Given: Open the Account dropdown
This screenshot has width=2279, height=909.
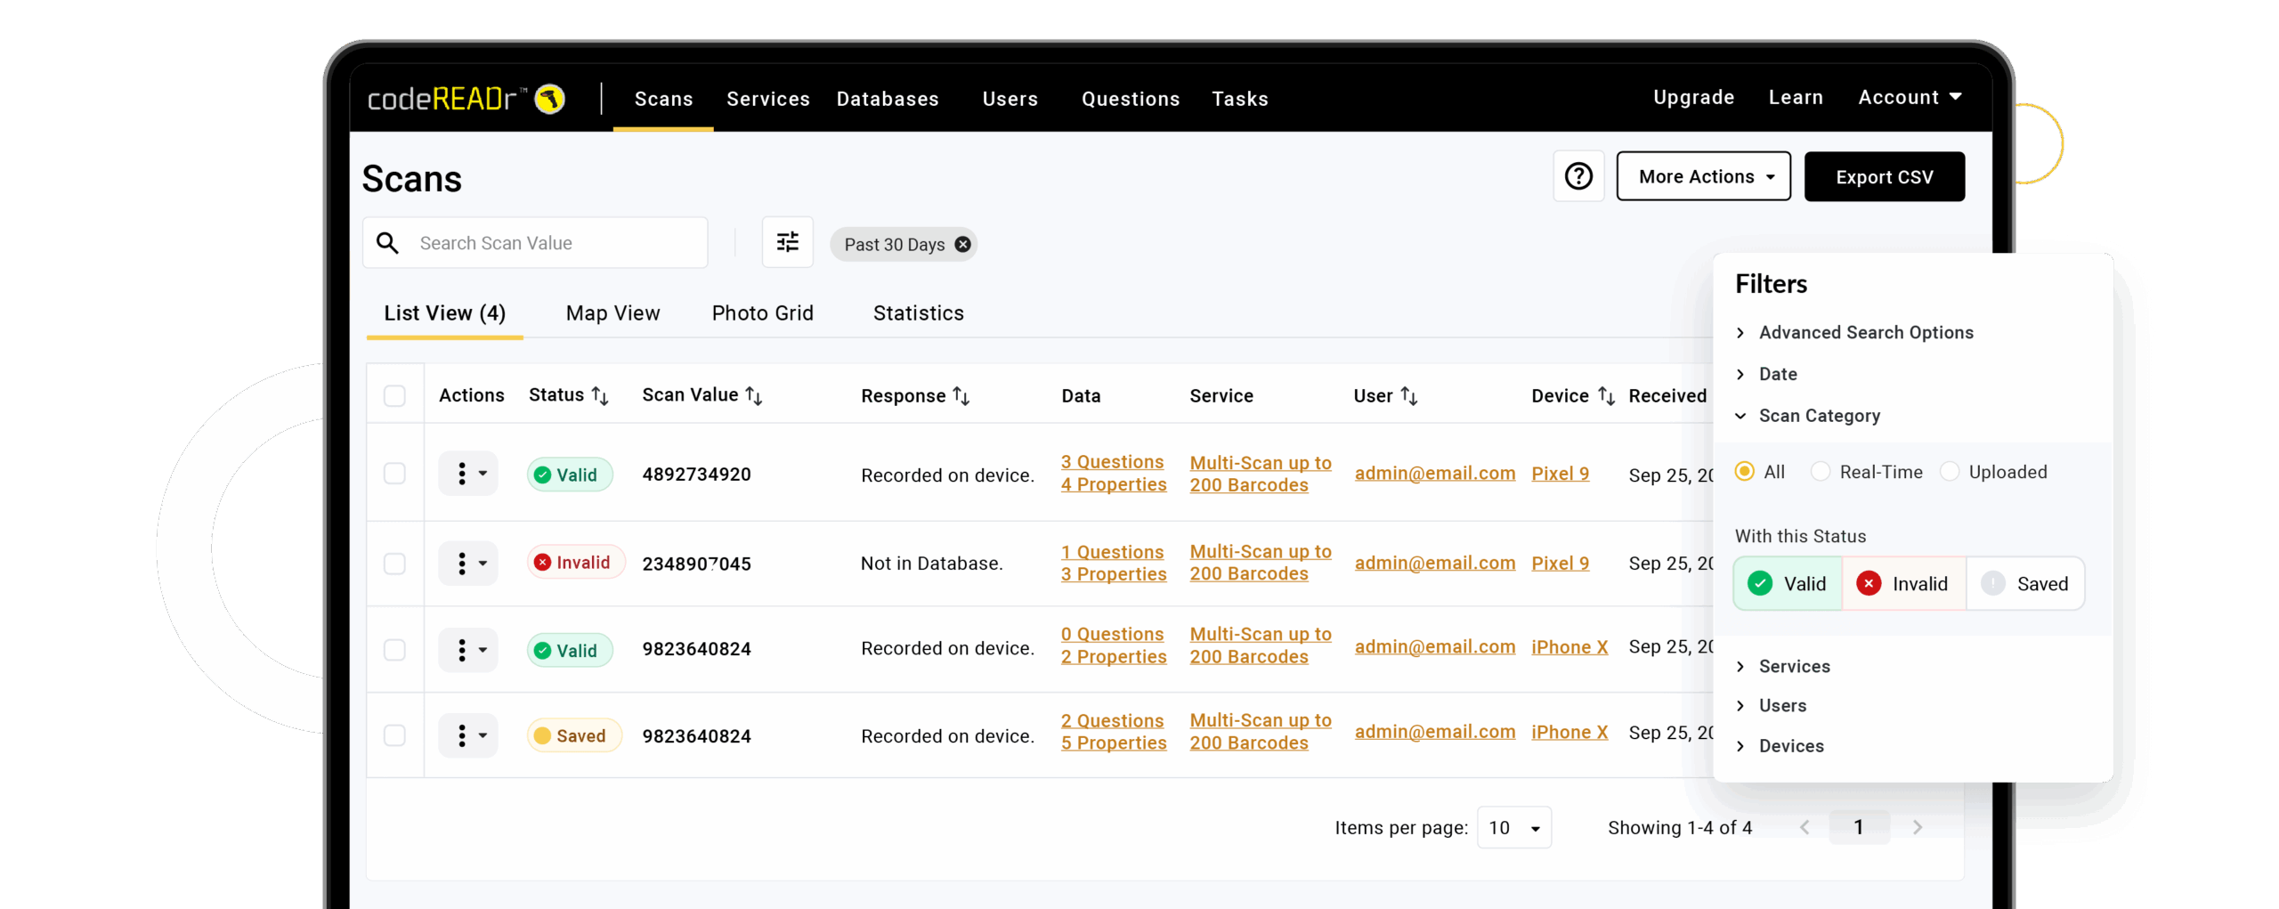Looking at the screenshot, I should (1910, 97).
